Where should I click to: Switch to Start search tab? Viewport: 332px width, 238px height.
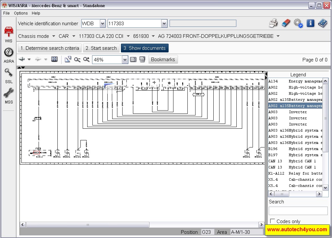click(101, 48)
